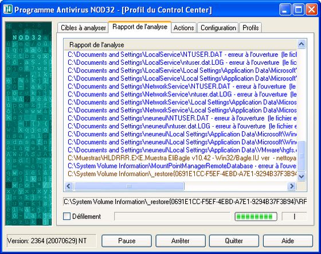Click the current scanned file path field

pyautogui.click(x=185, y=202)
